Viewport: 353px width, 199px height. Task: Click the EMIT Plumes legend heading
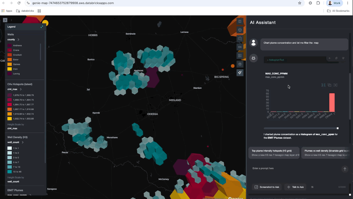pos(15,190)
